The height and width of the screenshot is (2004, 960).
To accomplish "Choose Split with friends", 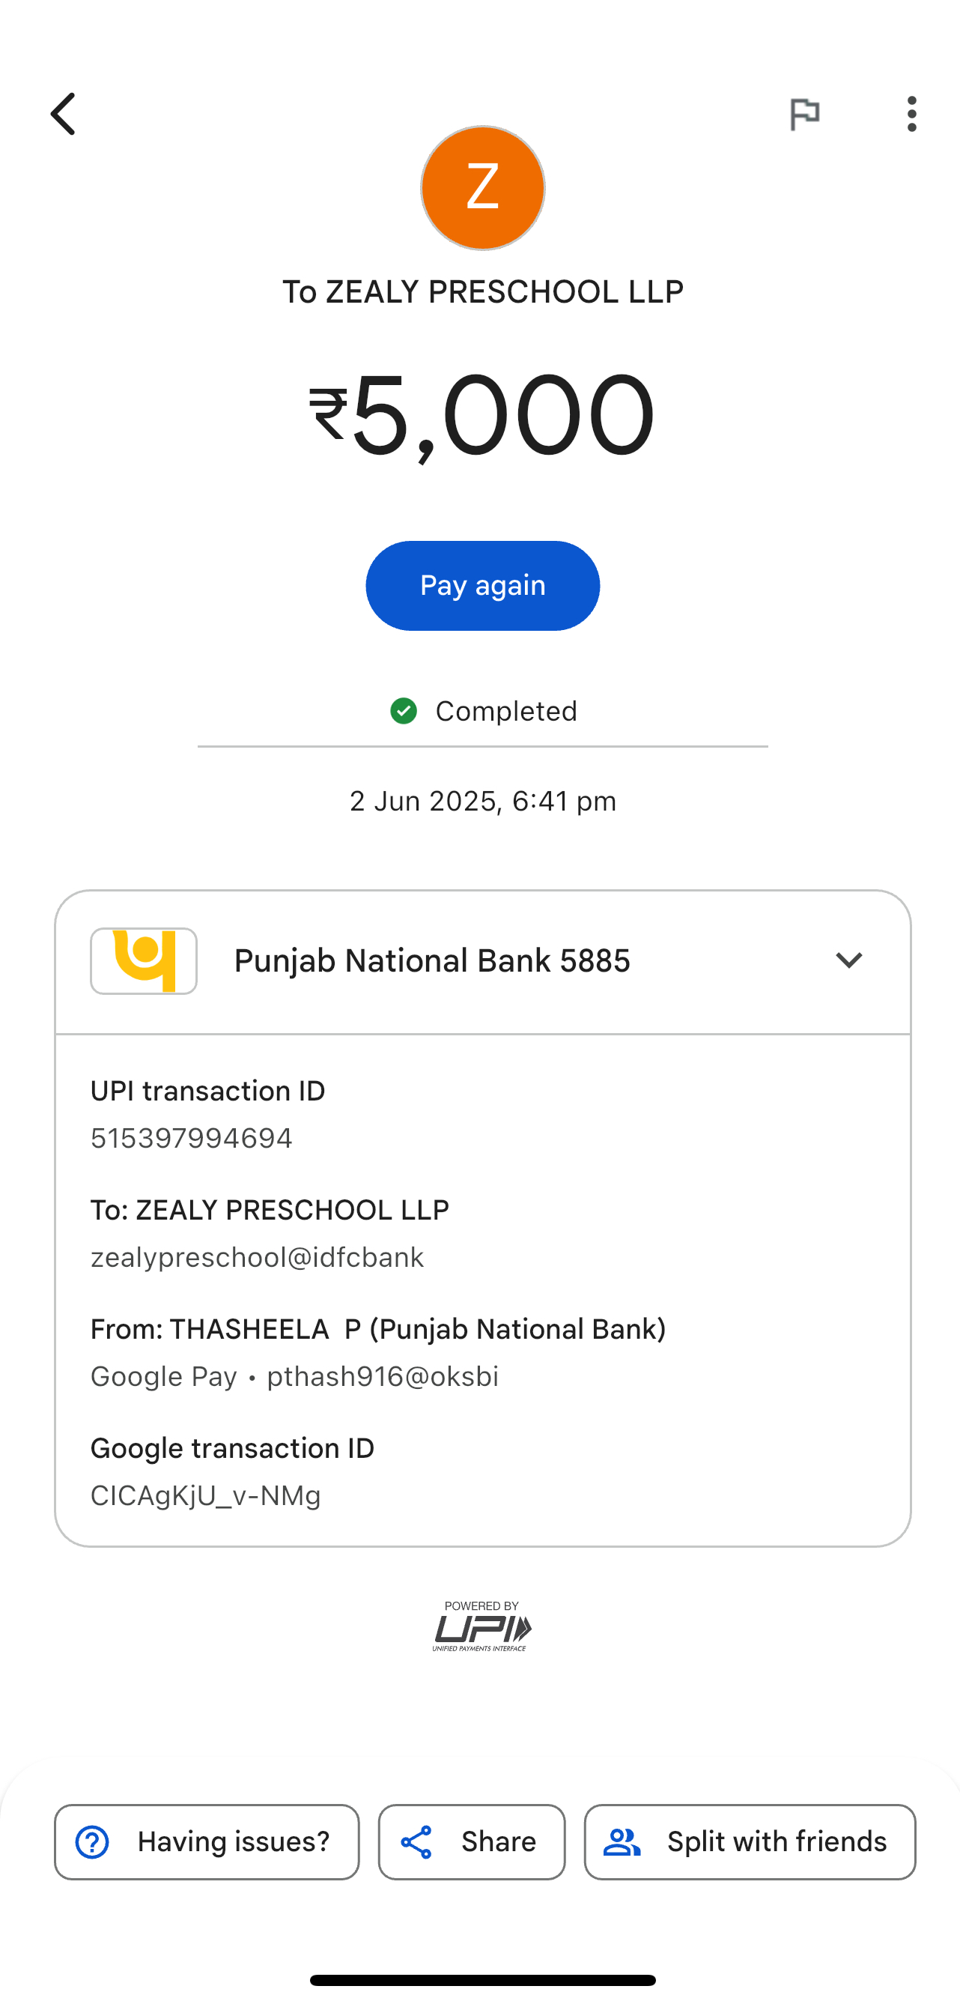I will 750,1842.
